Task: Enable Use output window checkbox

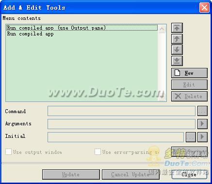Action: coord(9,152)
